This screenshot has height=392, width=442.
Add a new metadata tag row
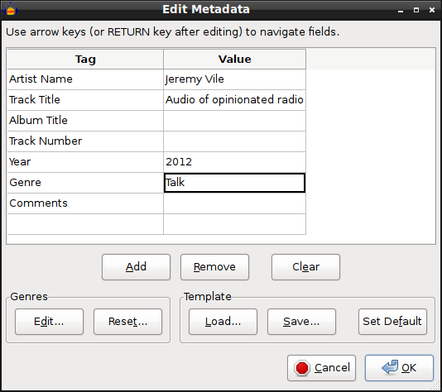pyautogui.click(x=136, y=267)
